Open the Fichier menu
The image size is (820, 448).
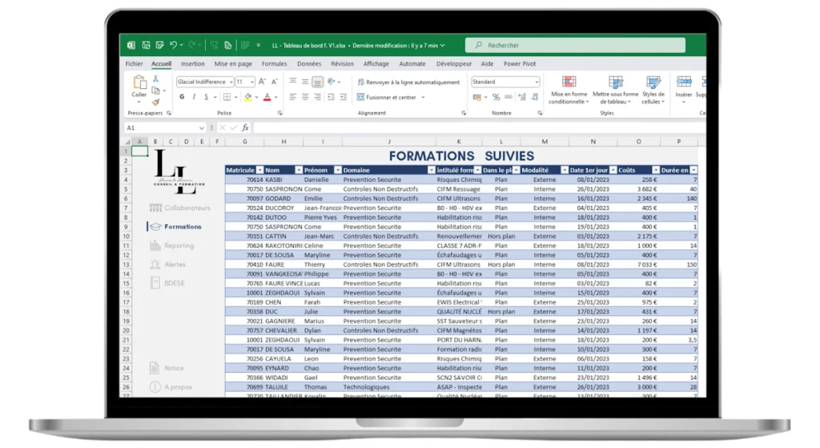point(134,64)
